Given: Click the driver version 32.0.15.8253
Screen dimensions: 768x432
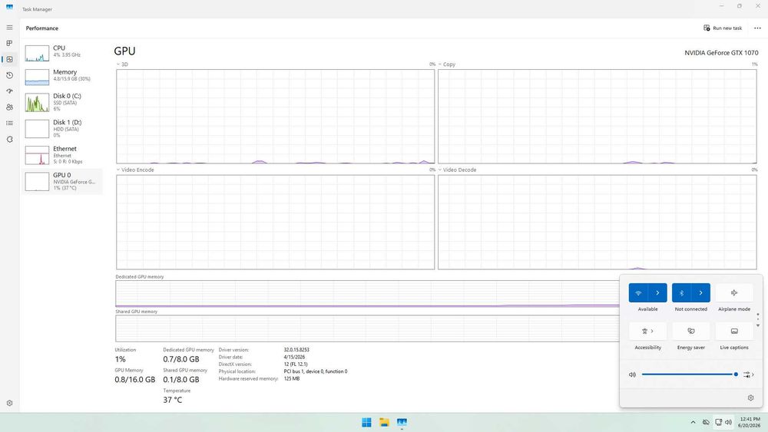Looking at the screenshot, I should pos(296,350).
